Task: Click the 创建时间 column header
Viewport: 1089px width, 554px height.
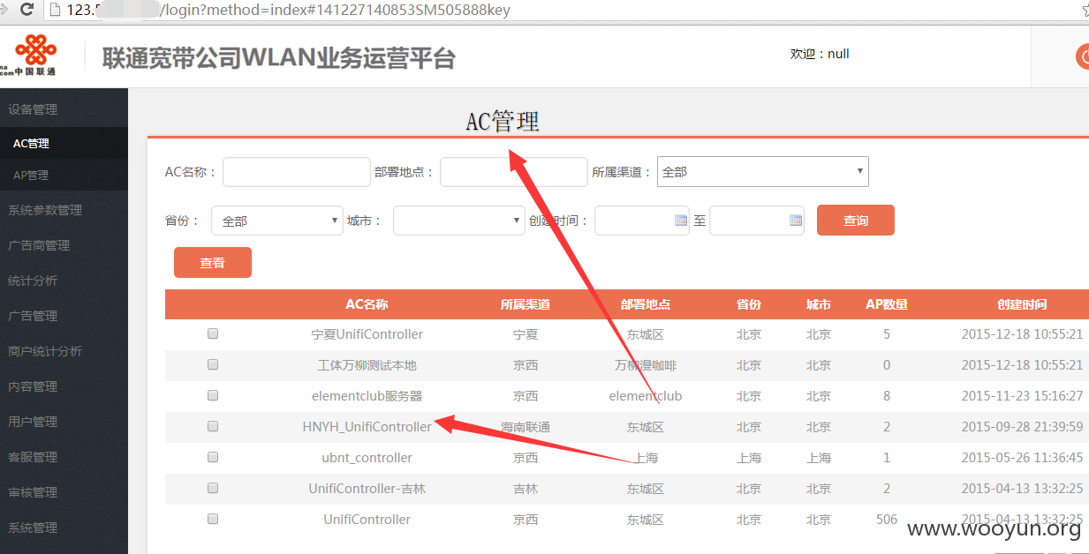Action: 1023,304
